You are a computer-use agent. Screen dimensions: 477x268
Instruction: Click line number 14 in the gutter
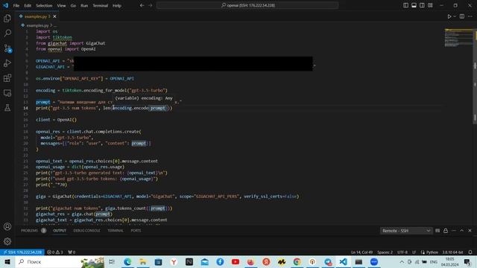26,108
